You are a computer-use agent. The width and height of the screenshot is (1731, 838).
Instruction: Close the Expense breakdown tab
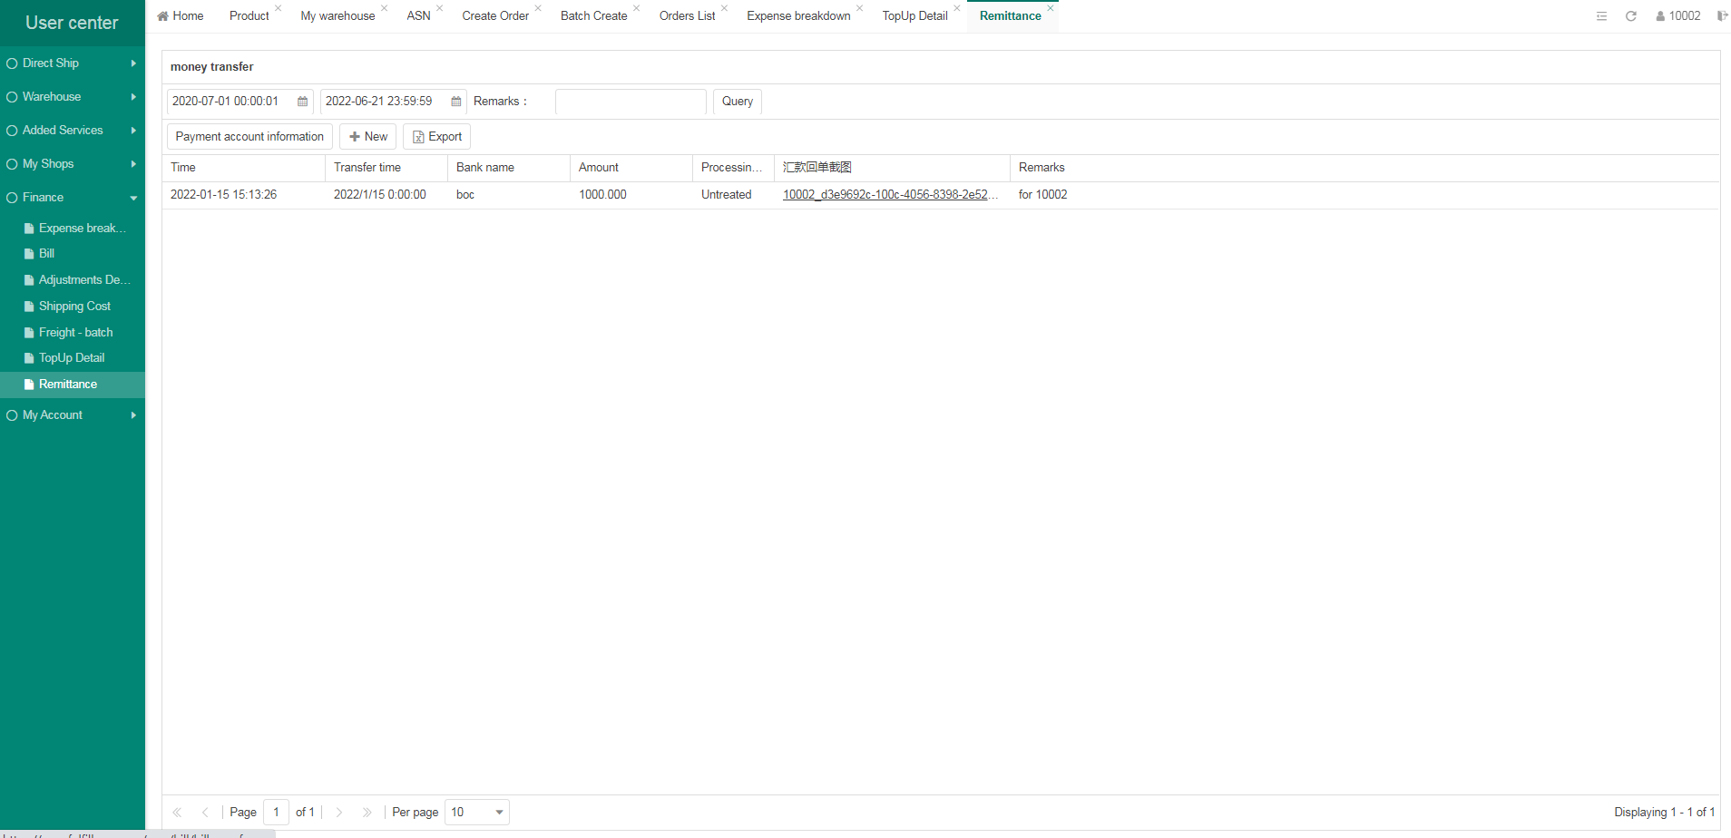point(859,8)
